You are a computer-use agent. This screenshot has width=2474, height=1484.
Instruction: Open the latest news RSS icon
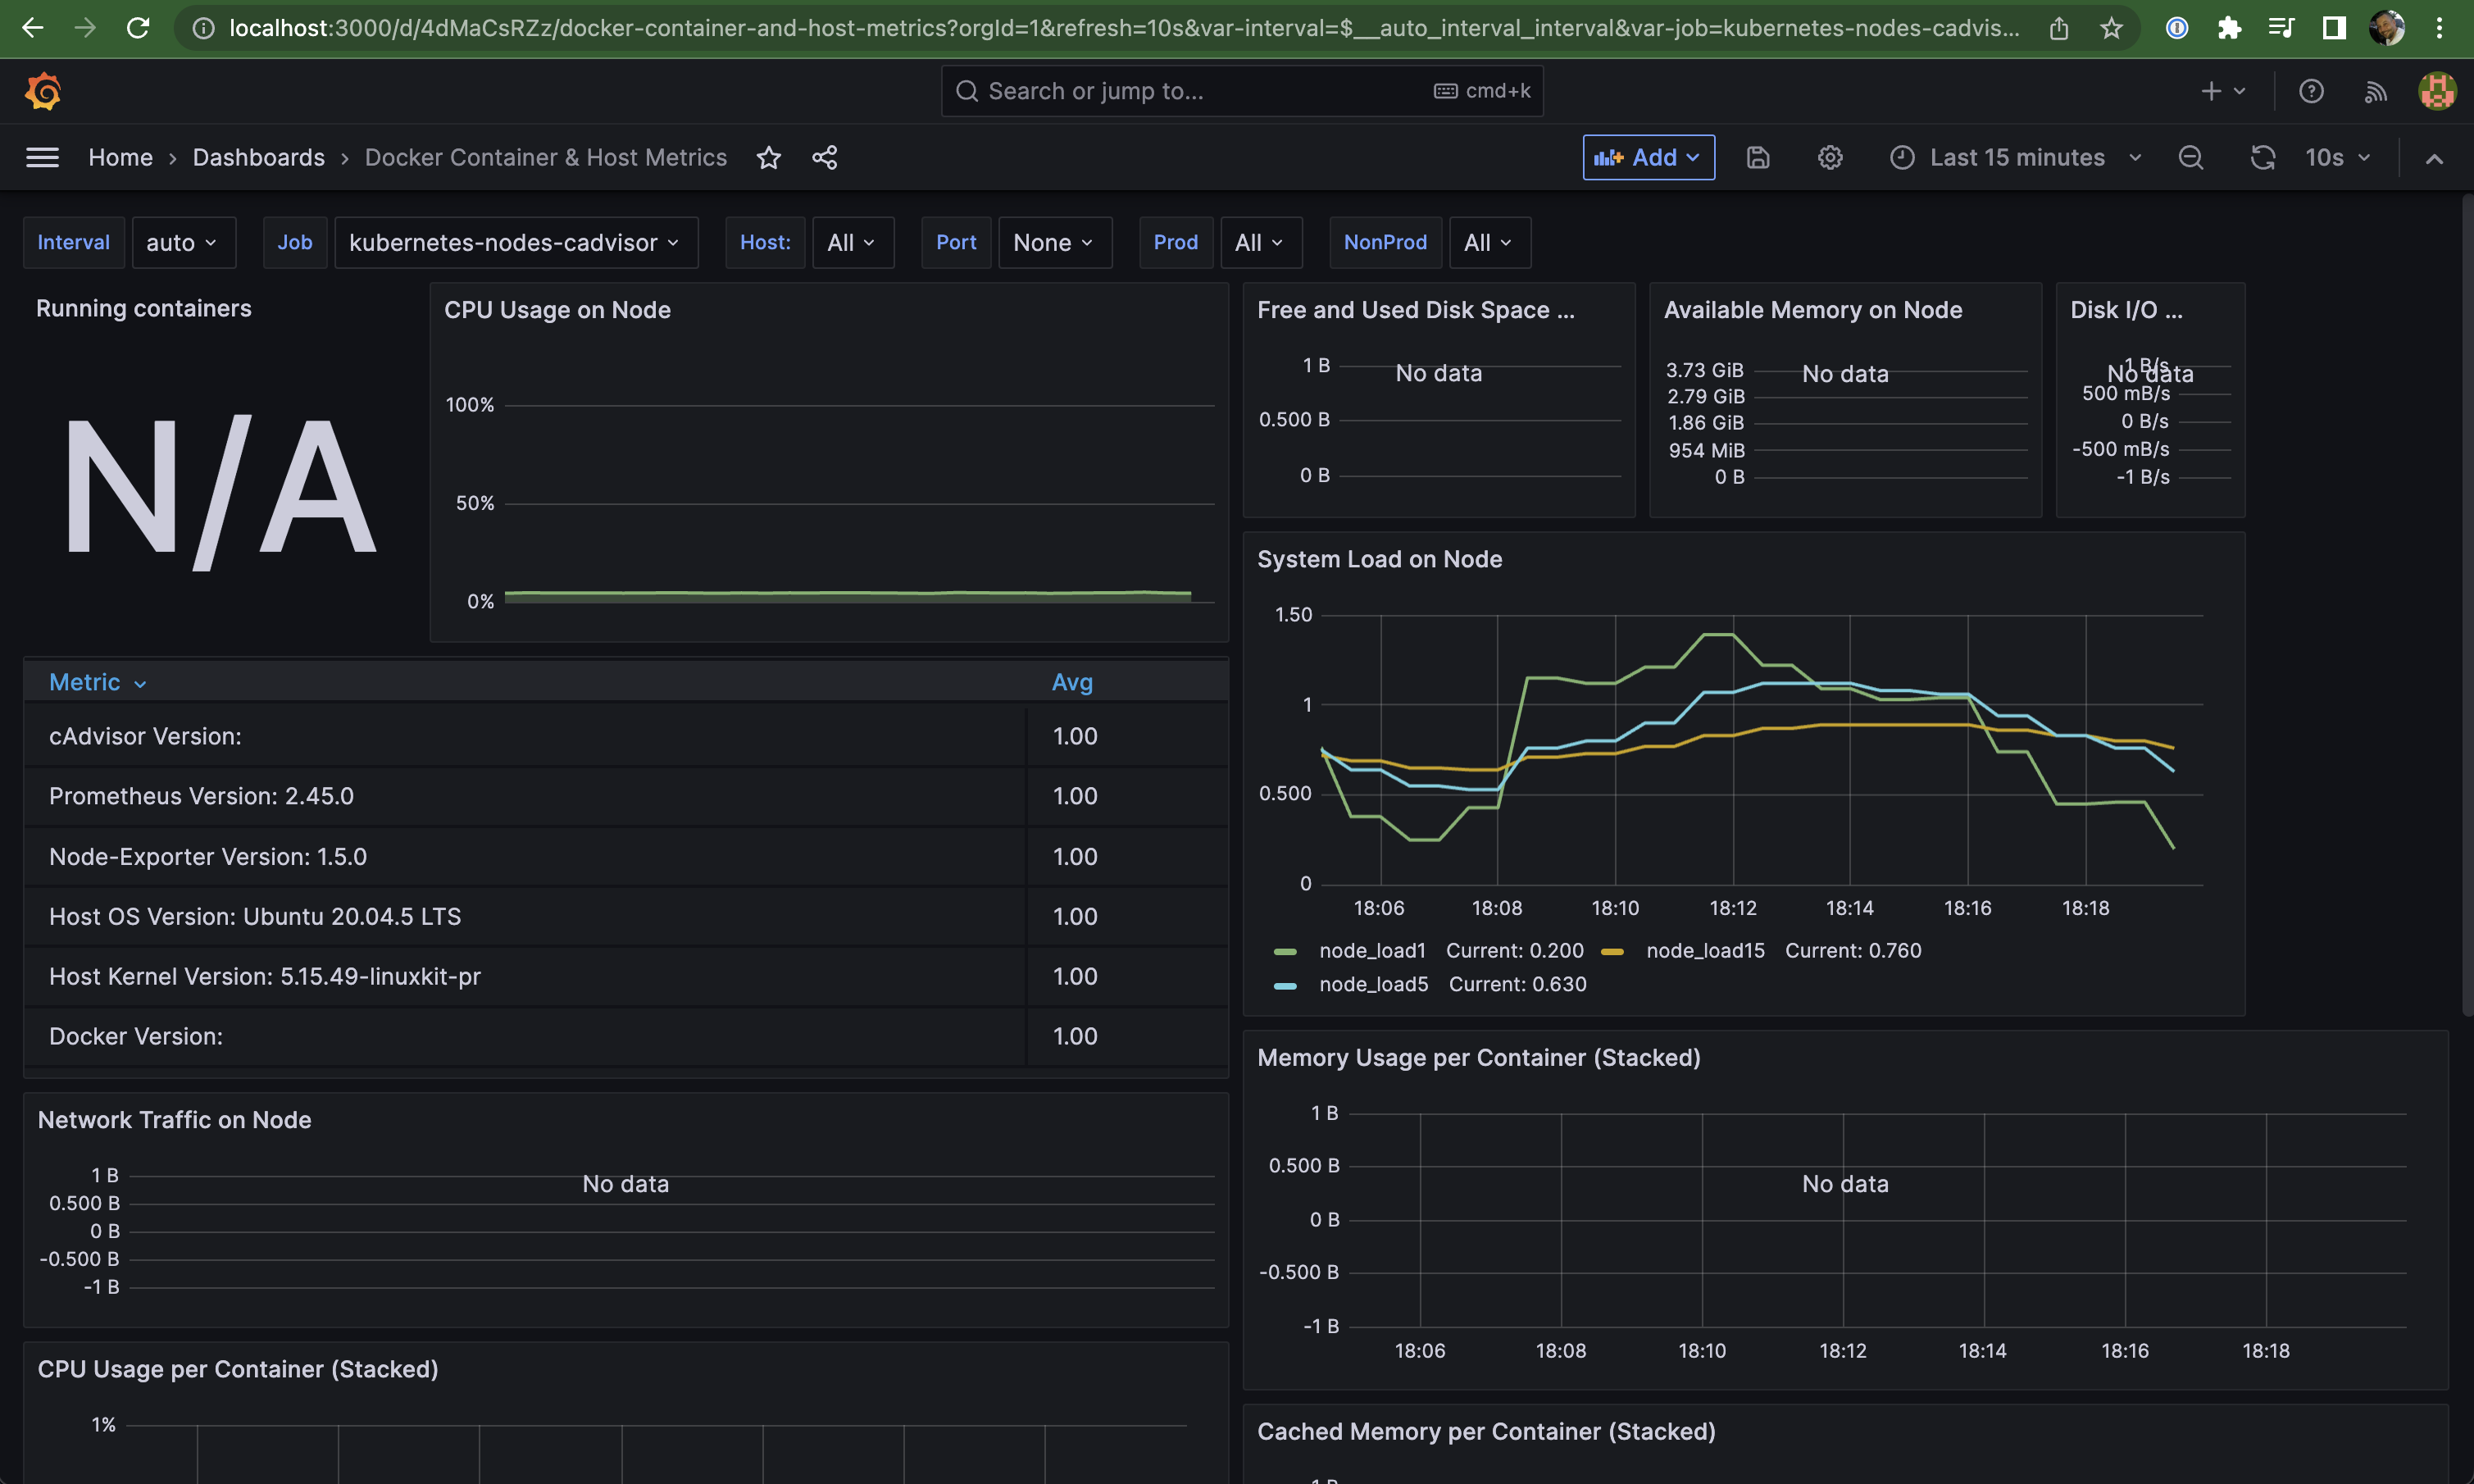[x=2375, y=91]
